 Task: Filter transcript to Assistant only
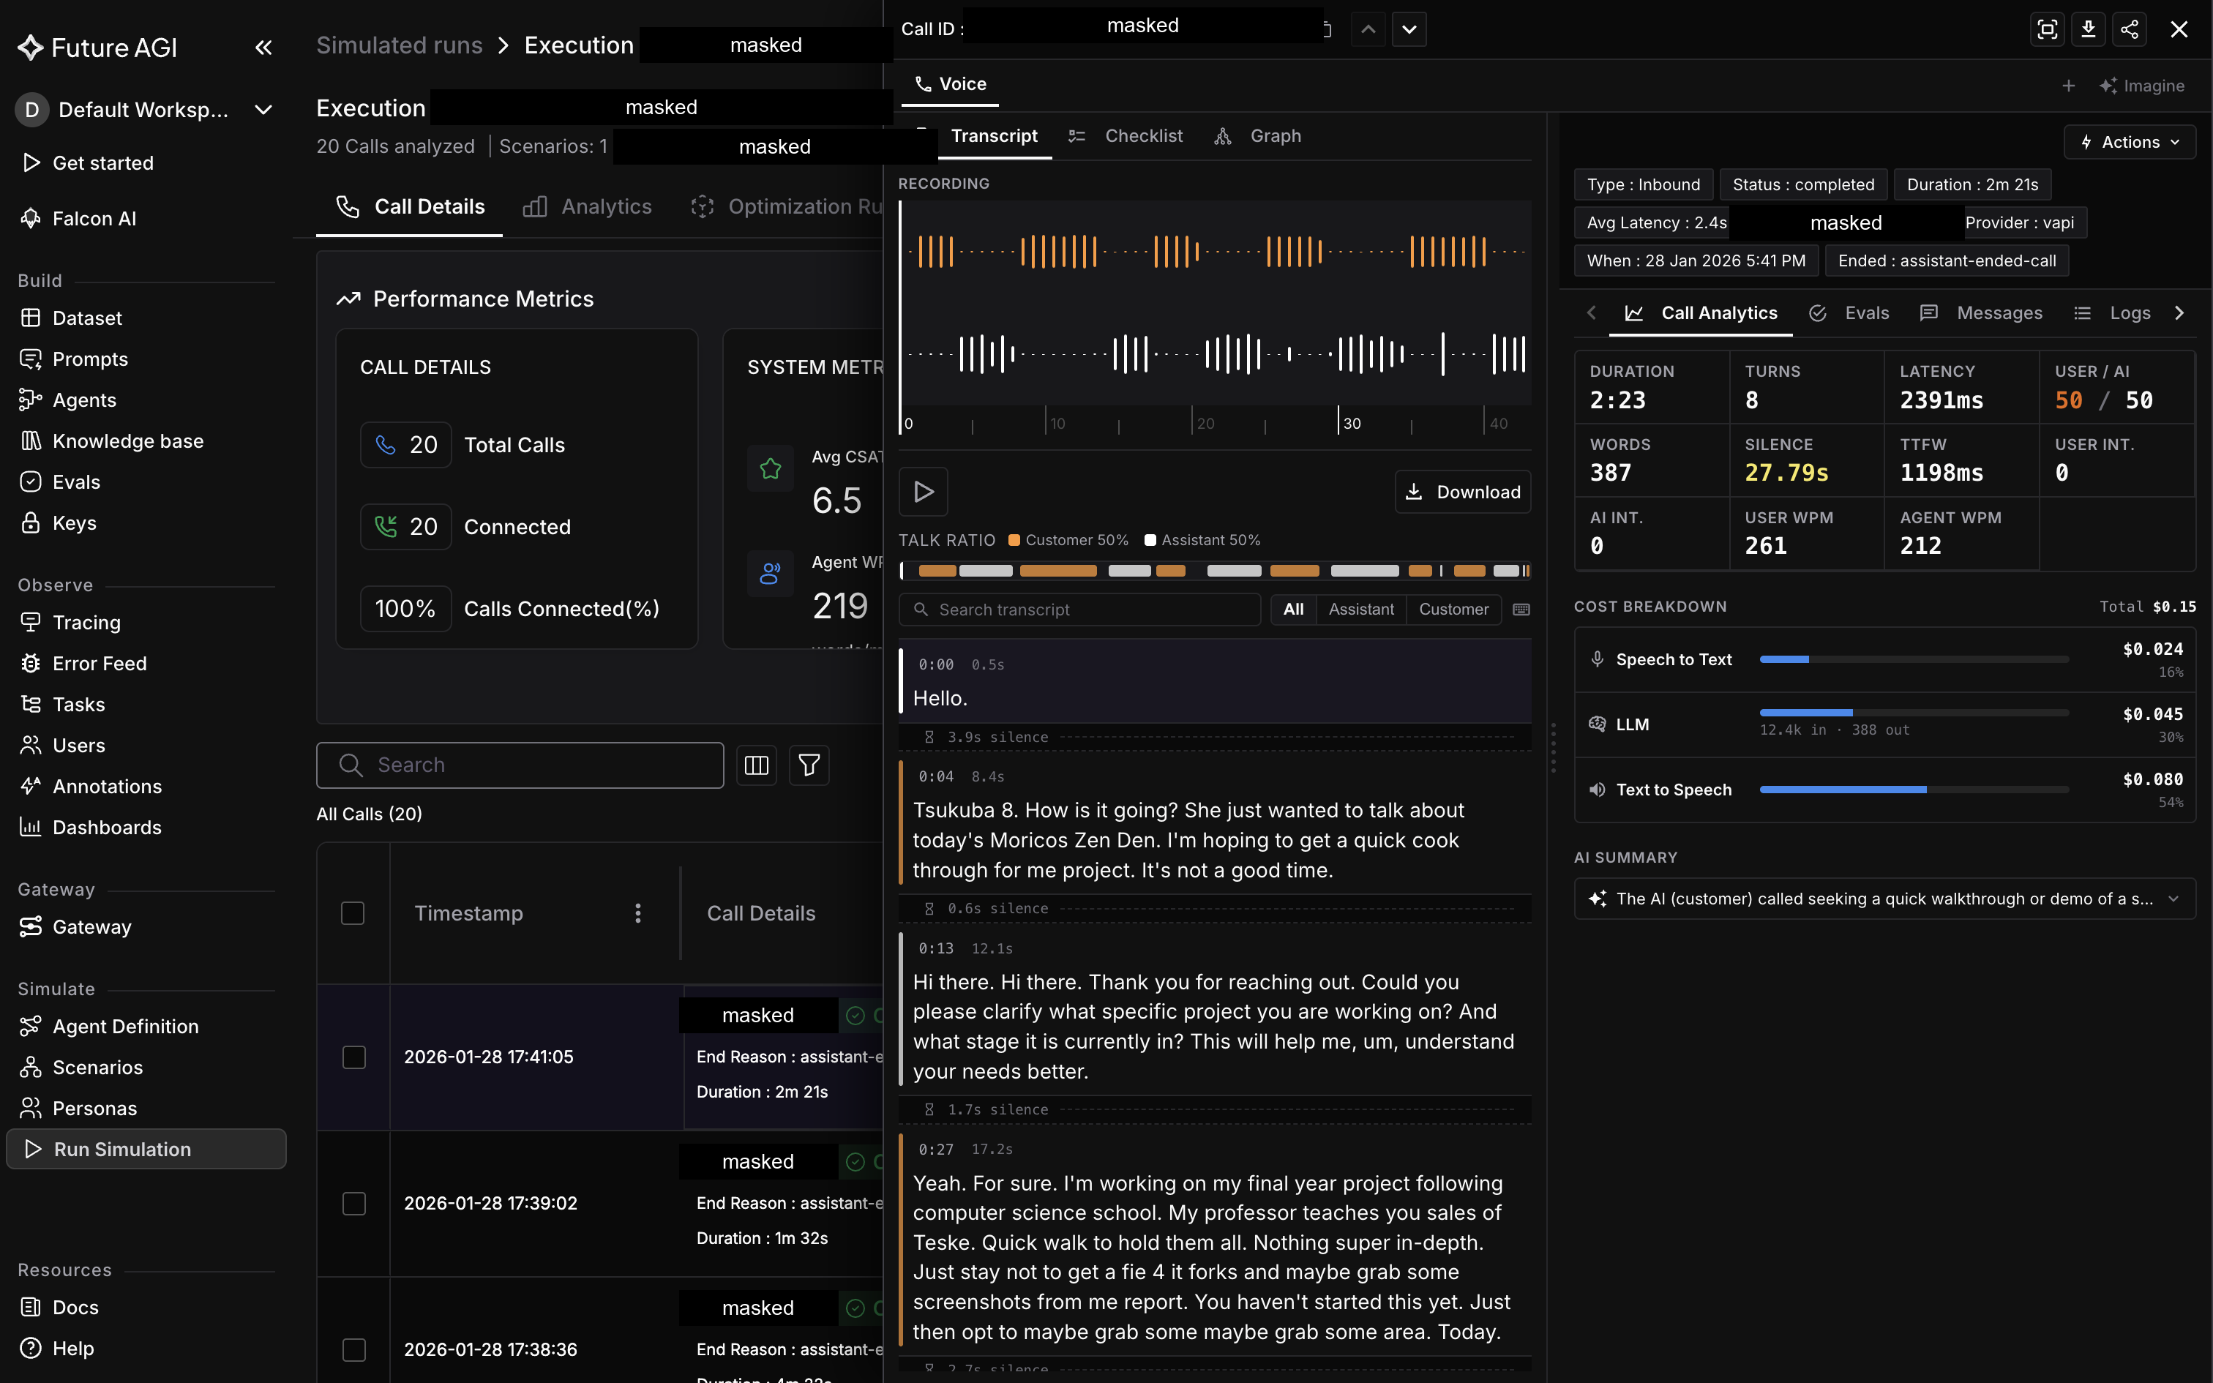pyautogui.click(x=1360, y=610)
